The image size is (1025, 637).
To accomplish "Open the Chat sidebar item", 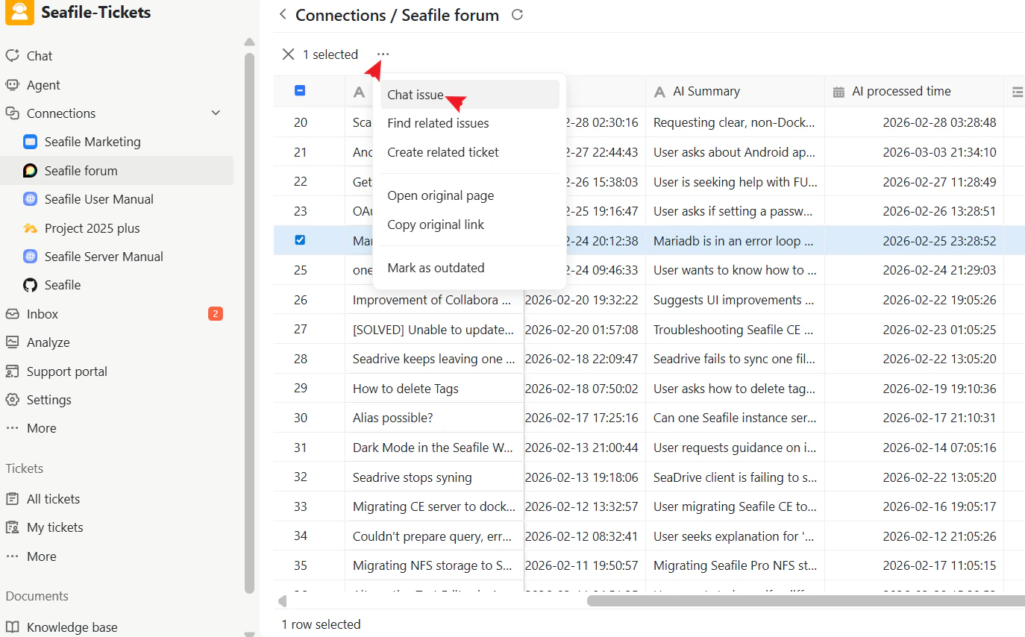I will (40, 56).
